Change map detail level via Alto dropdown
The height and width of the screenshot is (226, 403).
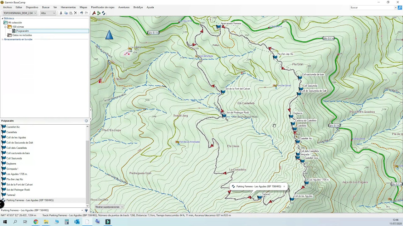[47, 13]
